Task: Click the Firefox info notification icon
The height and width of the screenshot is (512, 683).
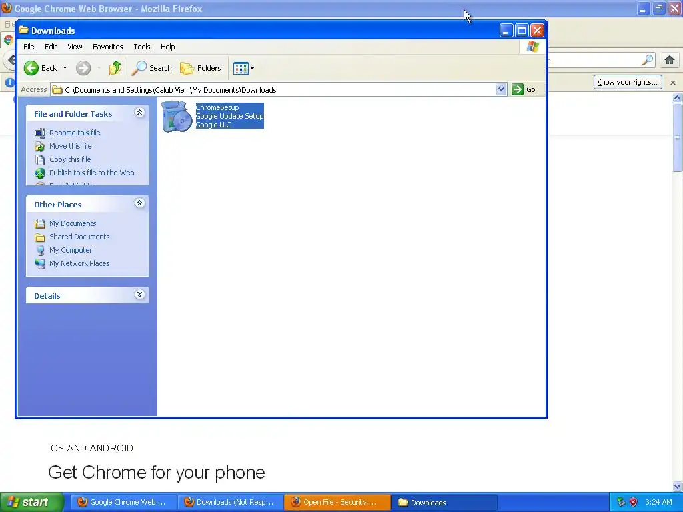Action: click(9, 82)
